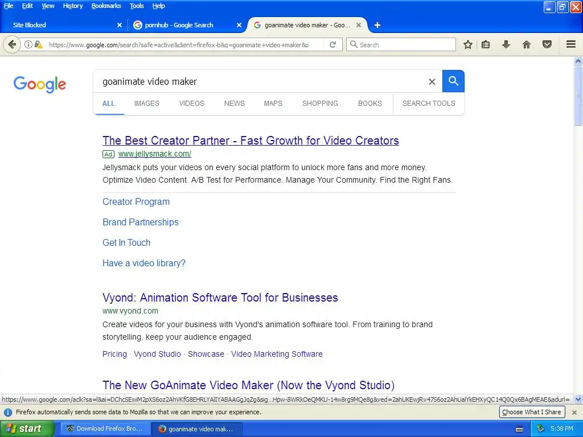
Task: Open Vyond Studio sublink
Action: (157, 354)
